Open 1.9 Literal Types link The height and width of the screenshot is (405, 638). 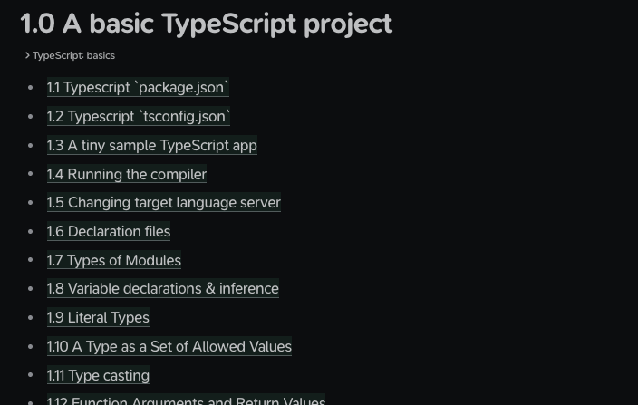(x=98, y=317)
